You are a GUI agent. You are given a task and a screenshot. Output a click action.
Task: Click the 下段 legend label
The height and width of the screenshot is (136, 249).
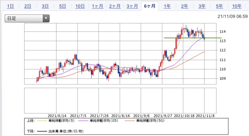[31, 131]
